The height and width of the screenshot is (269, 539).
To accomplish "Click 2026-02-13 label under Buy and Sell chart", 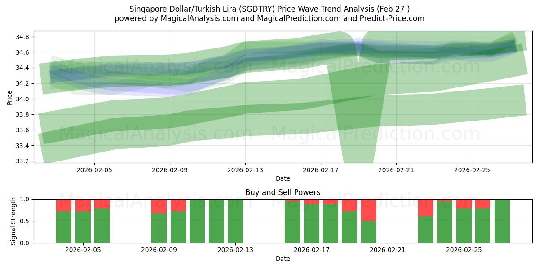I will click(x=235, y=251).
